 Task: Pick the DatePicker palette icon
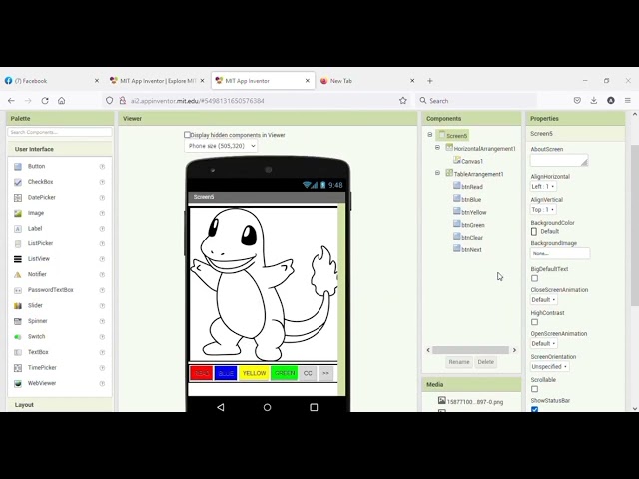[x=18, y=198]
